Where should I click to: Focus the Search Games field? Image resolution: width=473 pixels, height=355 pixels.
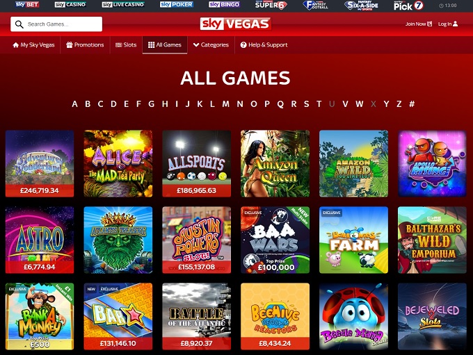click(56, 24)
